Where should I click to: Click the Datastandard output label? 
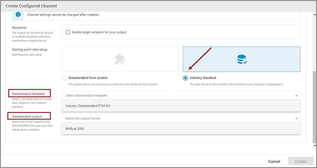tap(27, 116)
